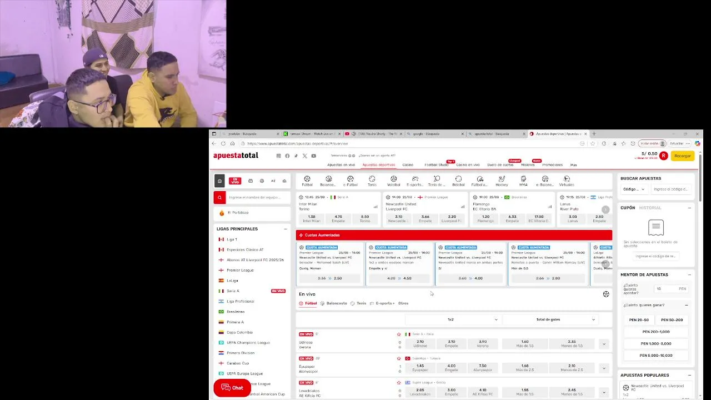Viewport: 711px width, 400px height.
Task: Bet on Inter Milan at odds 1.38
Action: [x=312, y=219]
